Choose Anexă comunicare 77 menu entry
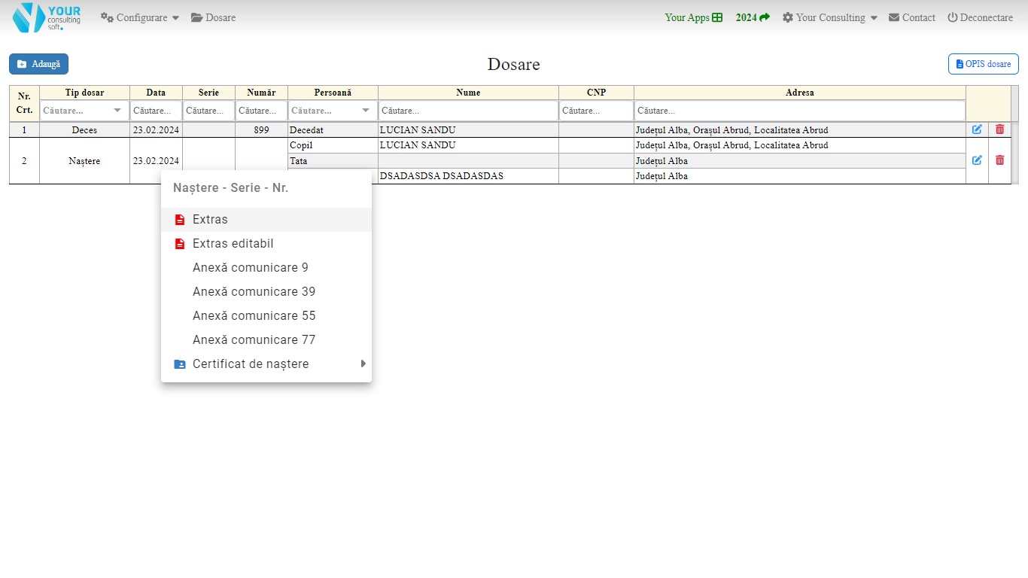 (x=254, y=340)
